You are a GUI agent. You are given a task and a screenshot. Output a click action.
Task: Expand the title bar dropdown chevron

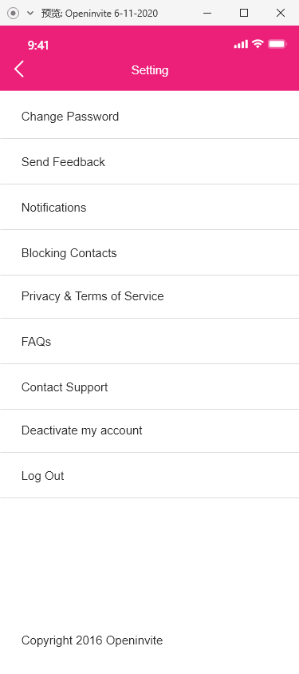coord(30,13)
